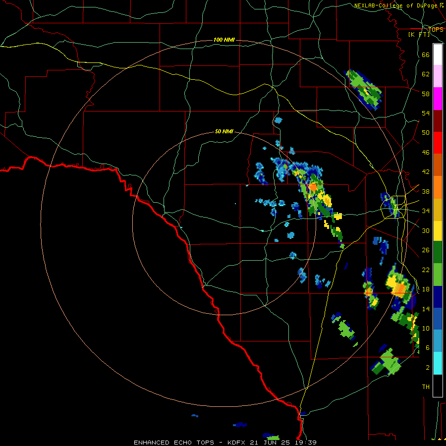Viewport: 446px width, 446px height.
Task: Click the legend value '46'
Action: pos(426,153)
